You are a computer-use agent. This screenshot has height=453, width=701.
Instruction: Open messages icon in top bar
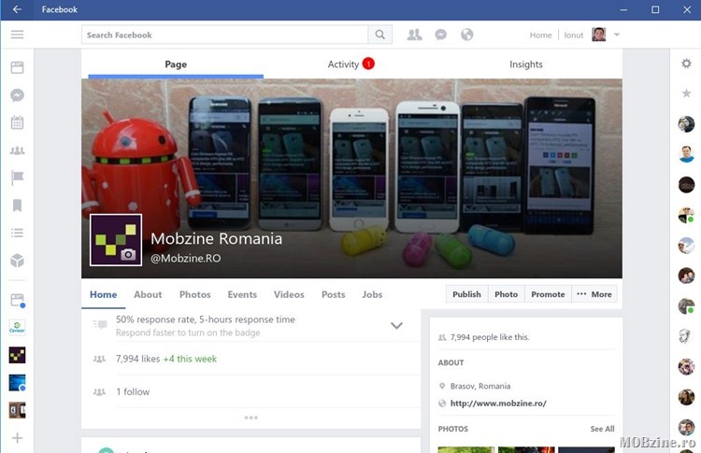pyautogui.click(x=441, y=35)
